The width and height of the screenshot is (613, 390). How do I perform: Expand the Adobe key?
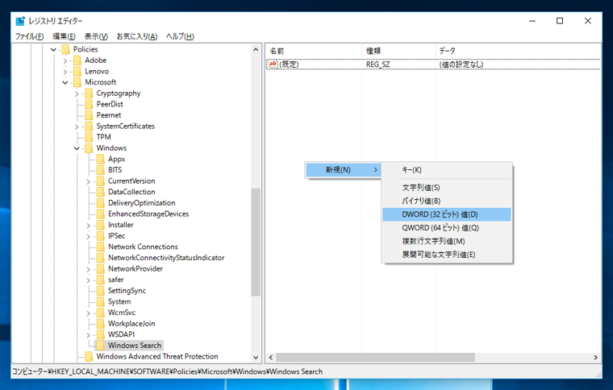(x=65, y=60)
